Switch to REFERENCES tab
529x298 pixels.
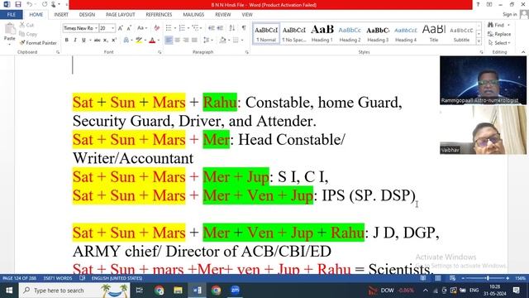(x=159, y=15)
